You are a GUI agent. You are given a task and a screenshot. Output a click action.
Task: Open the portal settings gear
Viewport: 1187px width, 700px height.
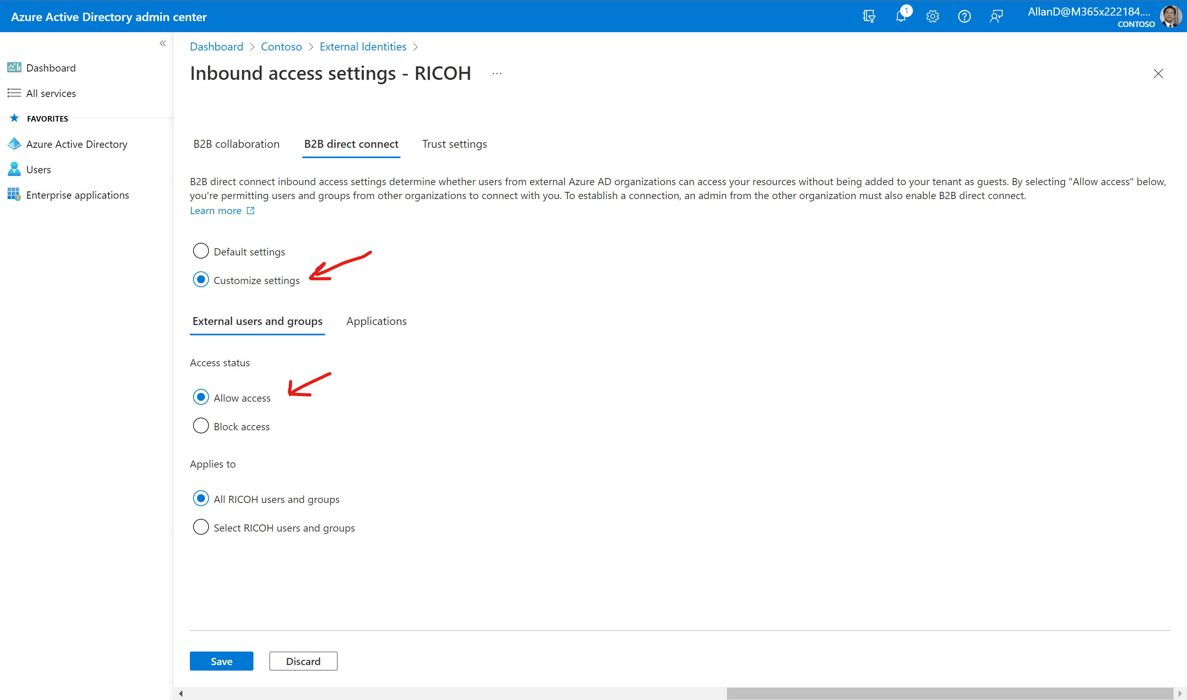932,17
